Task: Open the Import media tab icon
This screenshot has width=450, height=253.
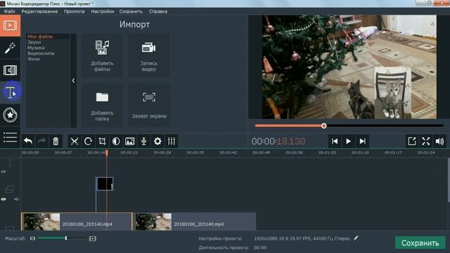Action: [10, 25]
